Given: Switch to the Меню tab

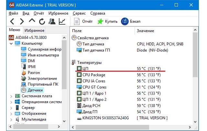Looking at the screenshot, I should (x=15, y=30).
